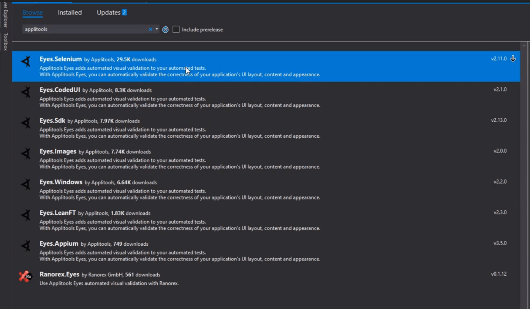The image size is (530, 309).
Task: Click the Ranorex description text
Action: click(x=109, y=283)
